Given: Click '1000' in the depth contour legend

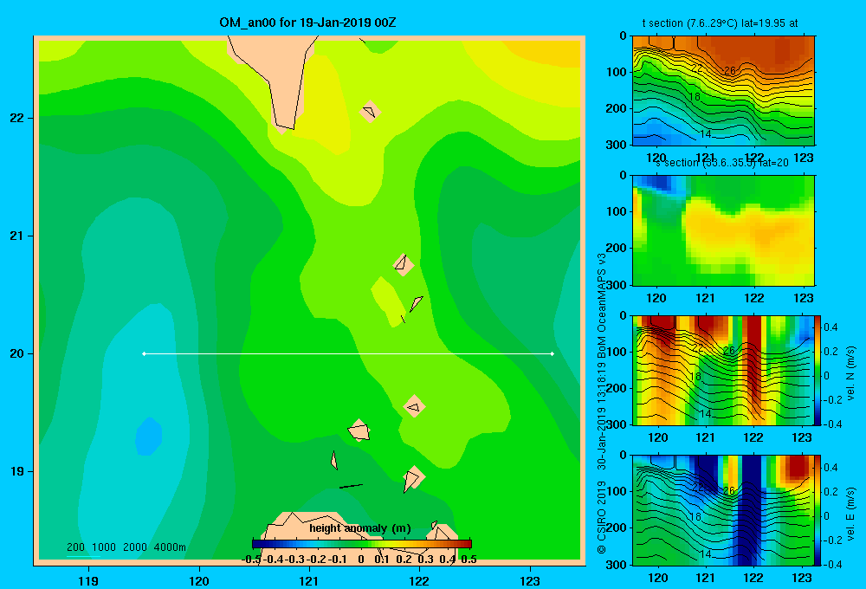Looking at the screenshot, I should [x=104, y=547].
